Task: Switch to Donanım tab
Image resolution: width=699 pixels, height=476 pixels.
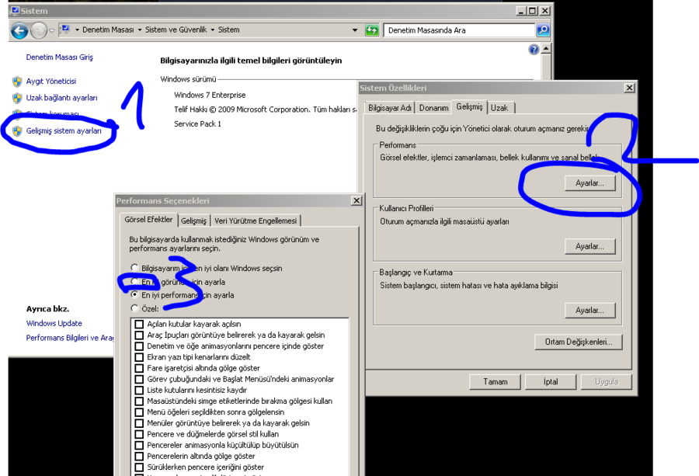Action: pyautogui.click(x=433, y=108)
